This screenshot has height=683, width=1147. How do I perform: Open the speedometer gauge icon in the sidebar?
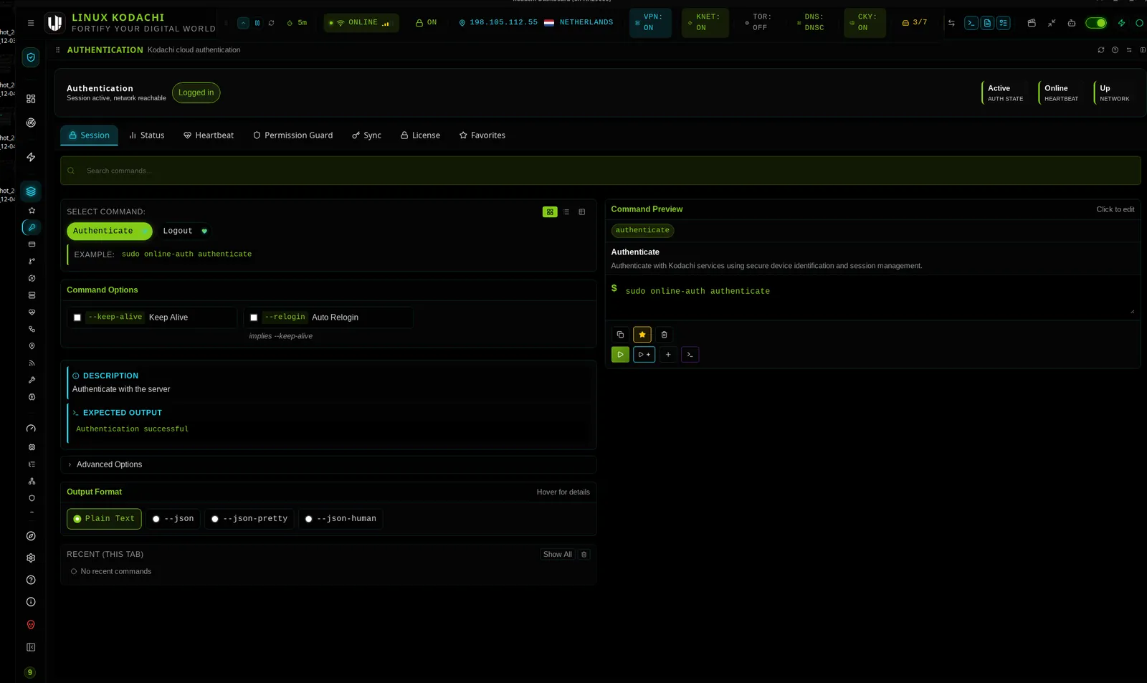[x=31, y=429]
